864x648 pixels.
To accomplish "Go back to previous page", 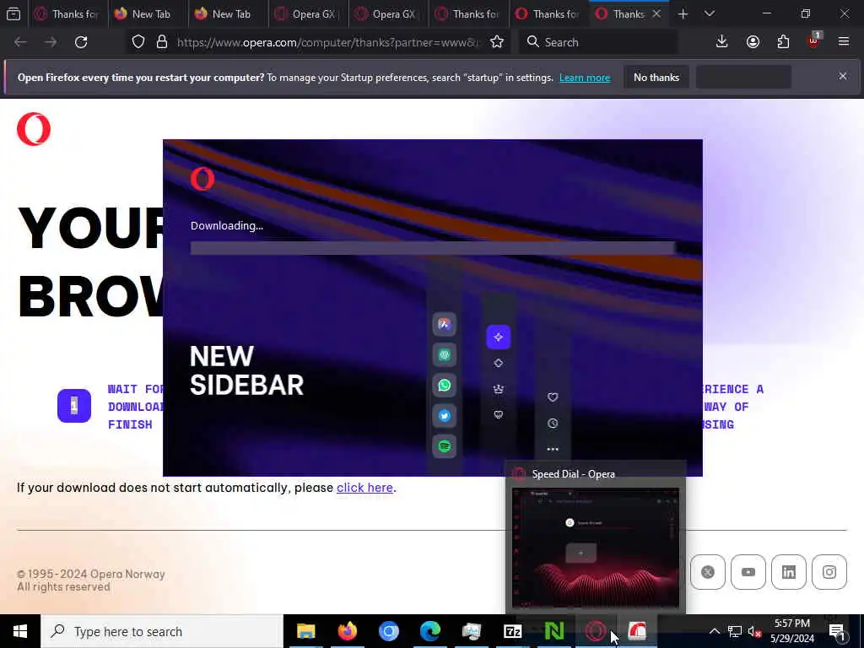I will click(20, 42).
